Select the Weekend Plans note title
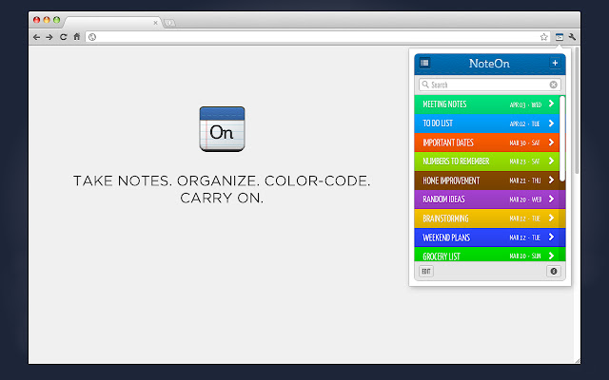 [446, 237]
